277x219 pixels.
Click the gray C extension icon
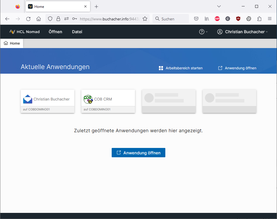[x=228, y=19]
